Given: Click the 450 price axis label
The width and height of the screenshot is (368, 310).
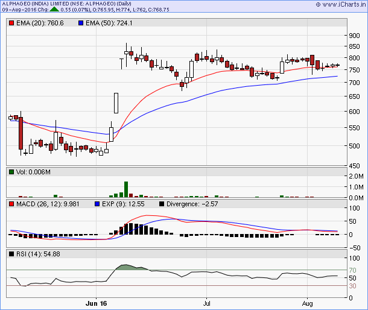Looking at the screenshot, I should pos(354,166).
